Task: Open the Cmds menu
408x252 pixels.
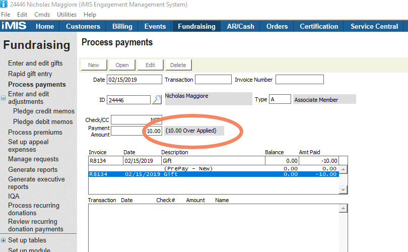Action: coord(42,15)
